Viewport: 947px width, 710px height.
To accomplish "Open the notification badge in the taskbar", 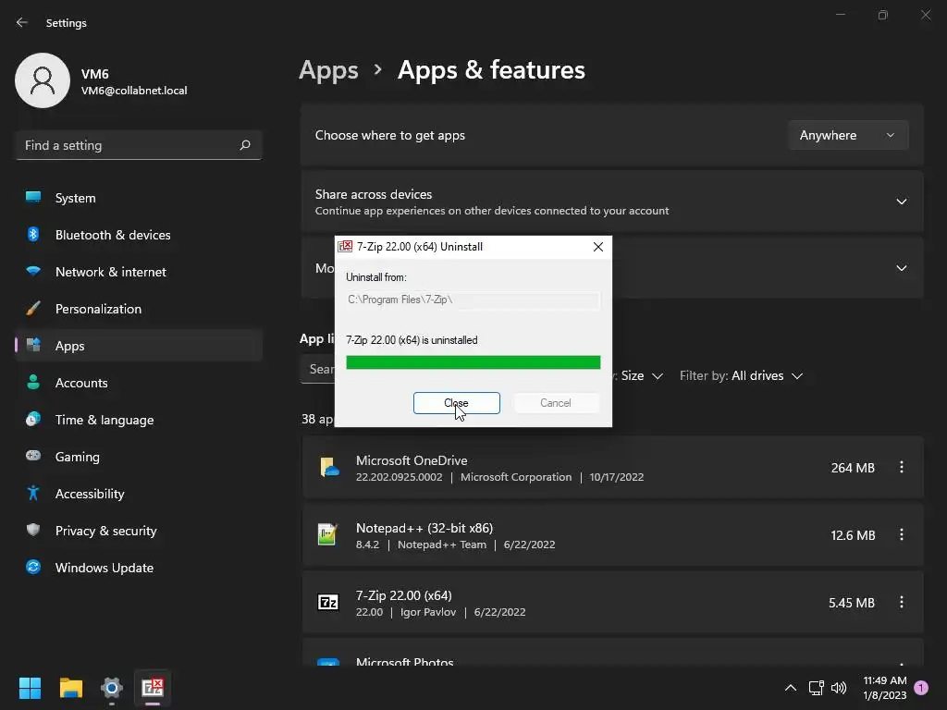I will [x=921, y=688].
